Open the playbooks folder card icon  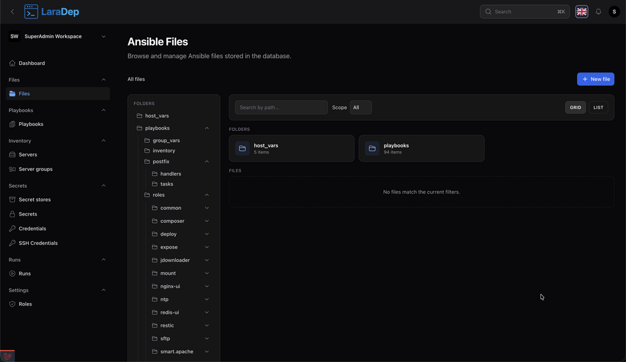372,148
